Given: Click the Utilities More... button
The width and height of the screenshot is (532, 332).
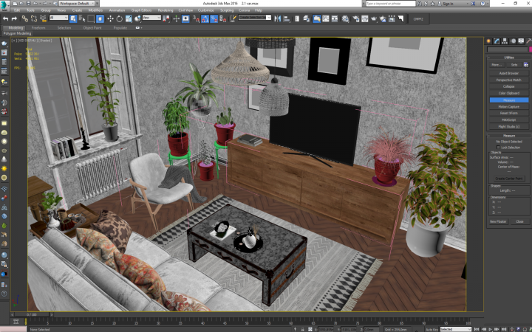Looking at the screenshot, I should (x=497, y=65).
